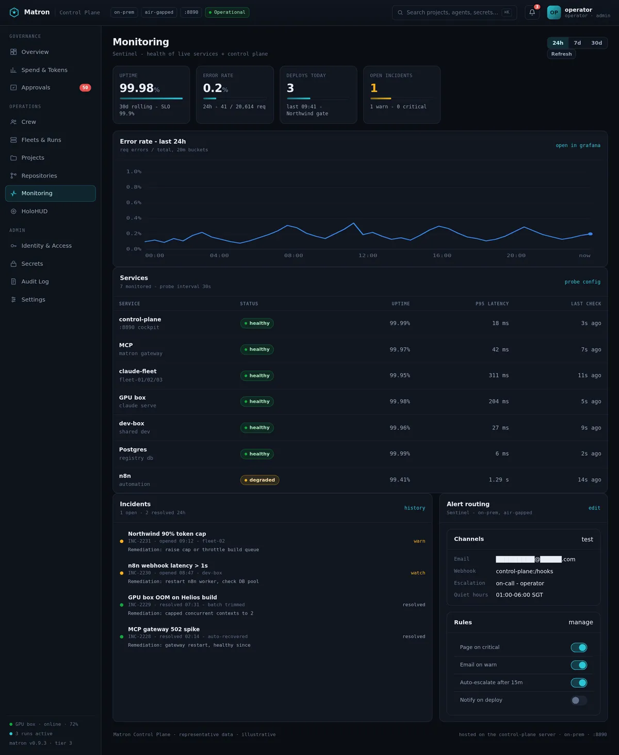Click the Audit Log document icon

click(x=13, y=282)
